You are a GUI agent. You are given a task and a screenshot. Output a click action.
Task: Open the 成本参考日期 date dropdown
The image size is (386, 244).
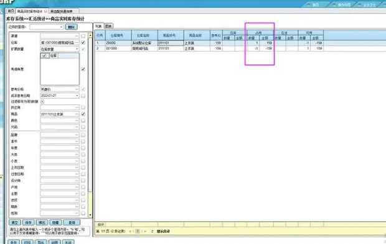(77, 96)
